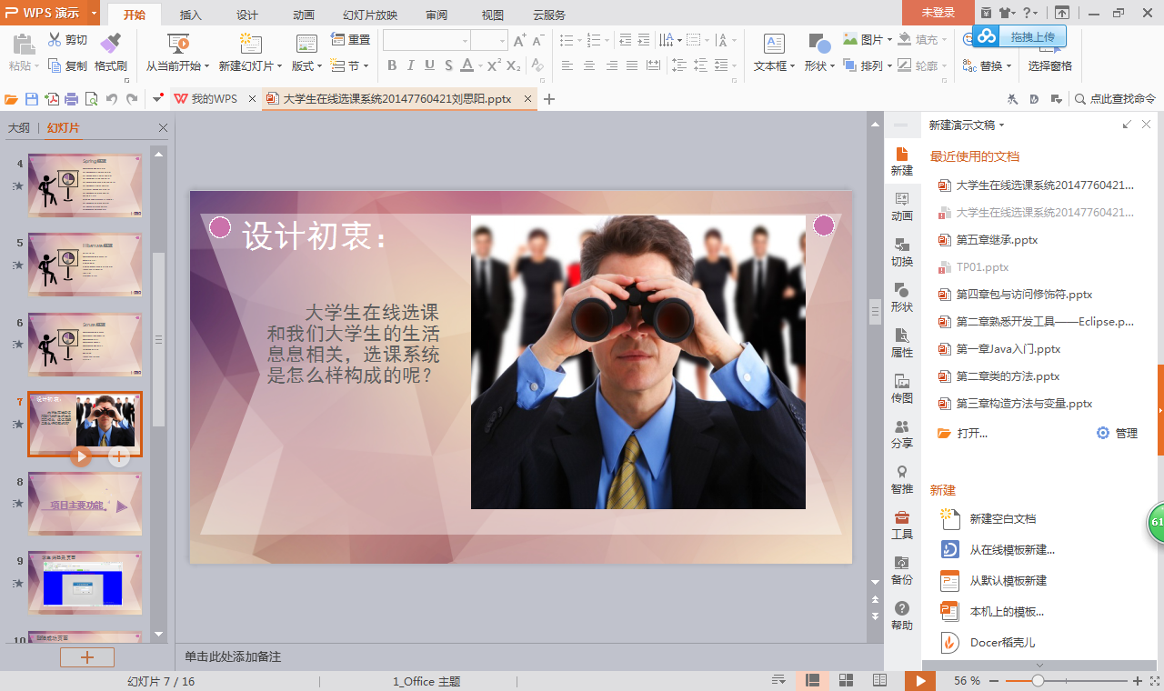Open the 版式 layout dropdown
1164x691 pixels.
point(306,65)
